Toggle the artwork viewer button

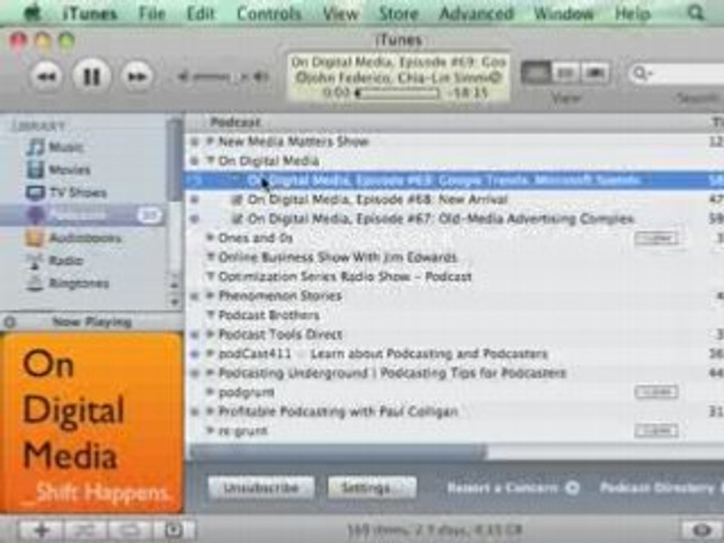click(x=173, y=530)
